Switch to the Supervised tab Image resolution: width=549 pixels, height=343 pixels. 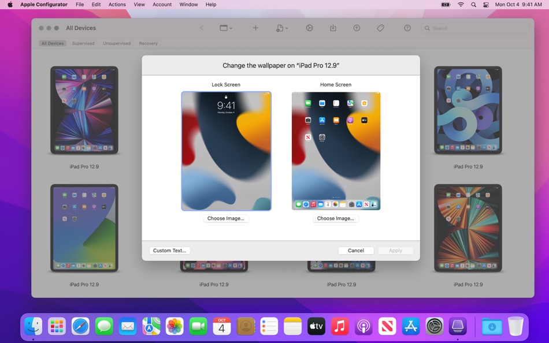pos(83,43)
